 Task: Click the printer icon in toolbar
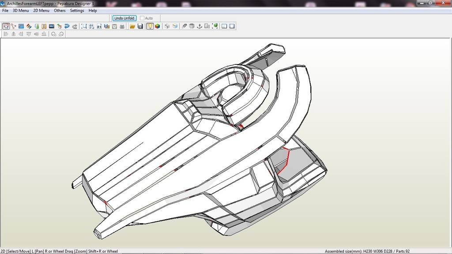tap(122, 26)
